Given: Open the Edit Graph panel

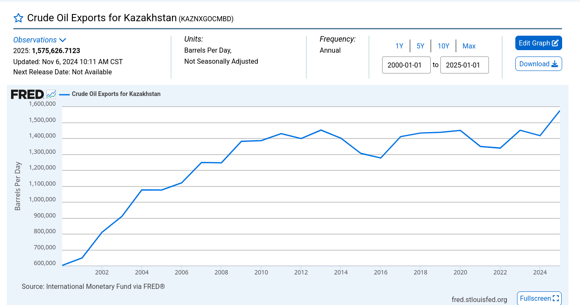Looking at the screenshot, I should click(539, 43).
